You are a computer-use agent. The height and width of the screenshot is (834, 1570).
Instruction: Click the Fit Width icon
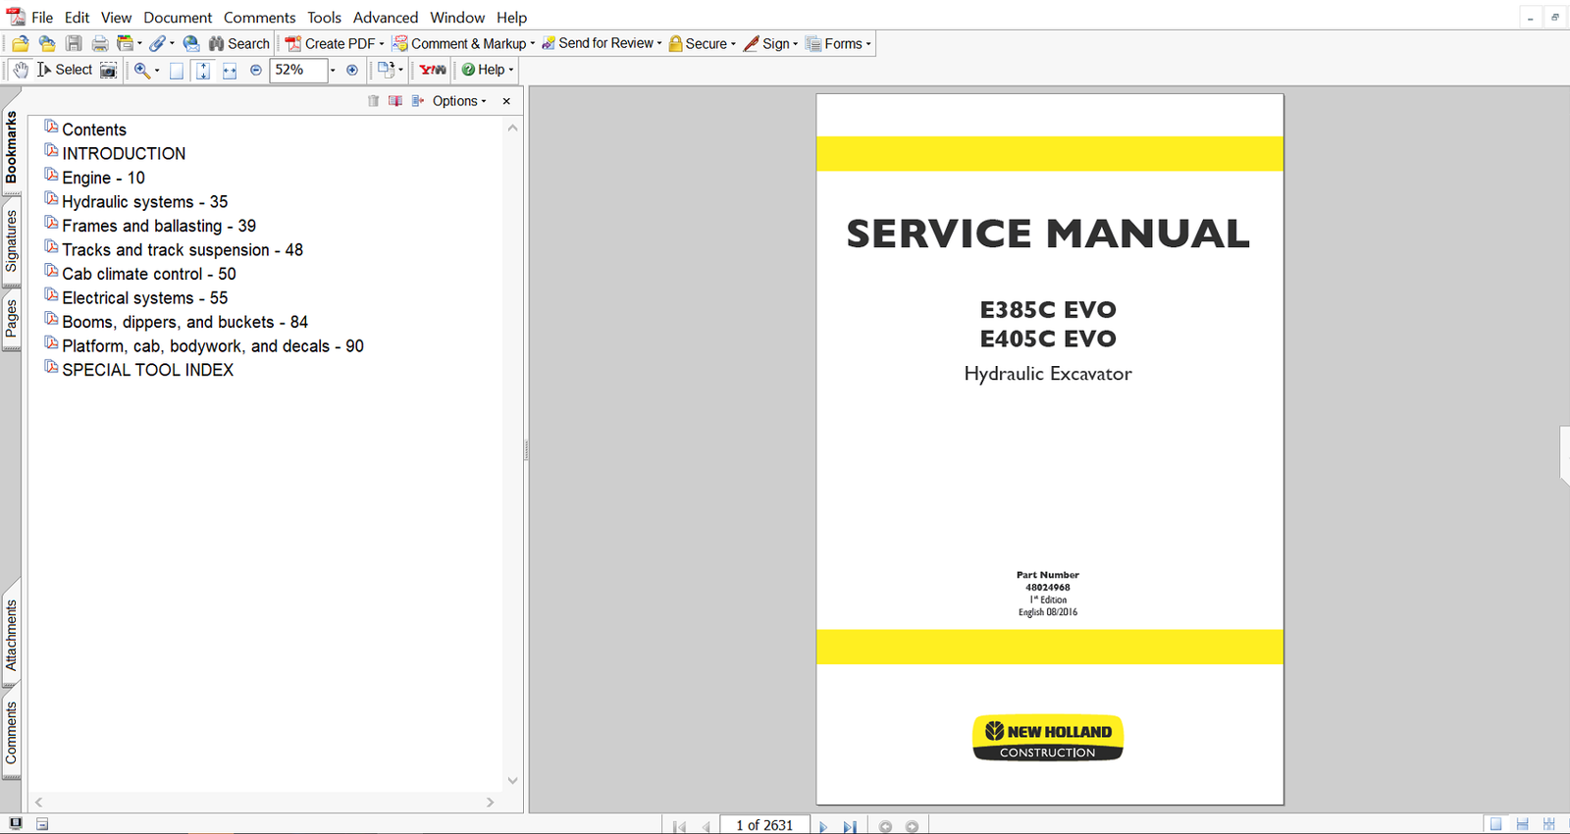click(x=229, y=70)
